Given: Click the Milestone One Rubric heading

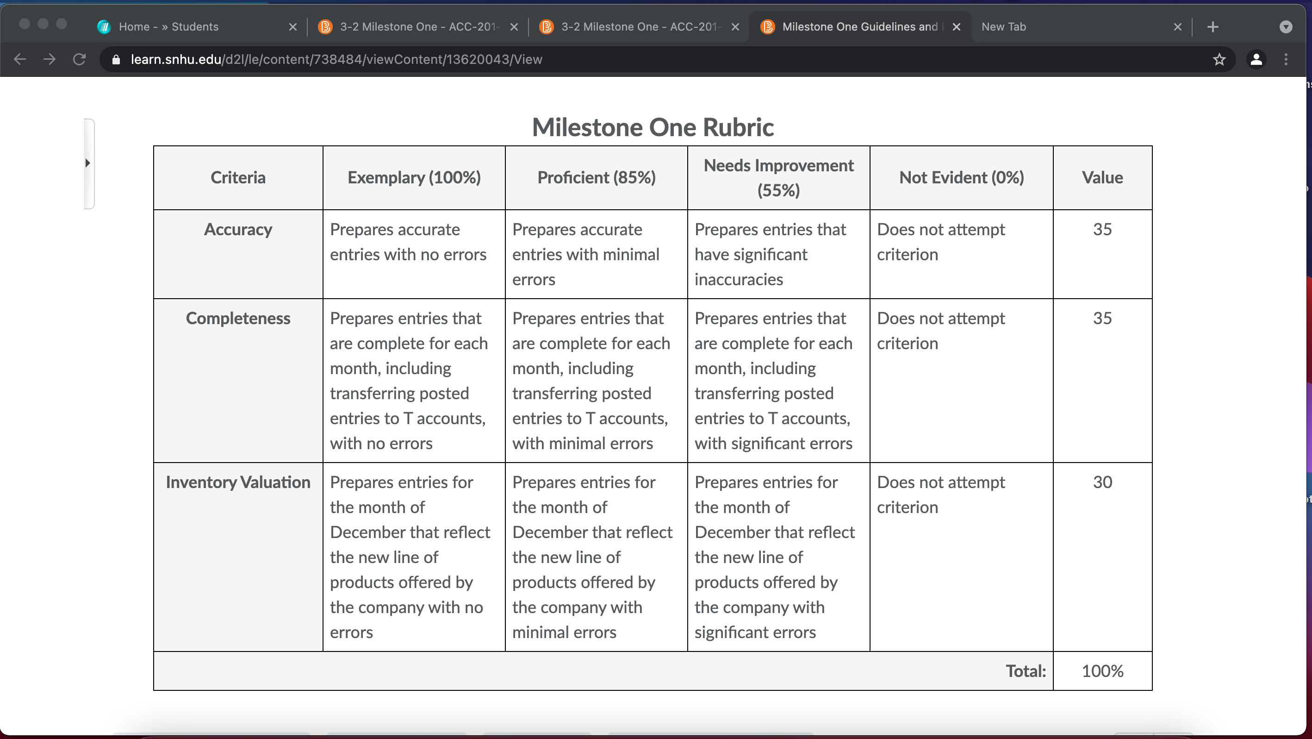Looking at the screenshot, I should click(x=653, y=127).
